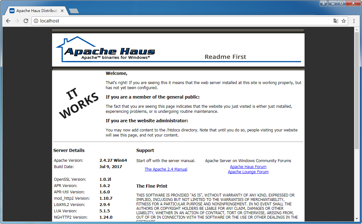This screenshot has width=362, height=224.
Task: Click the 'Support' heading
Action: click(145, 150)
